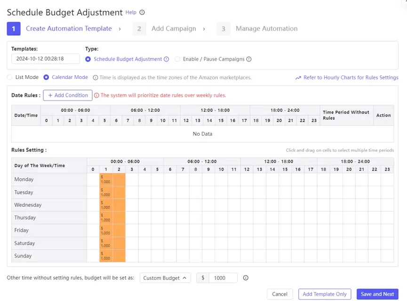Click the budget amount field showing 1000
Screen dimensions: 407x301
[223, 278]
